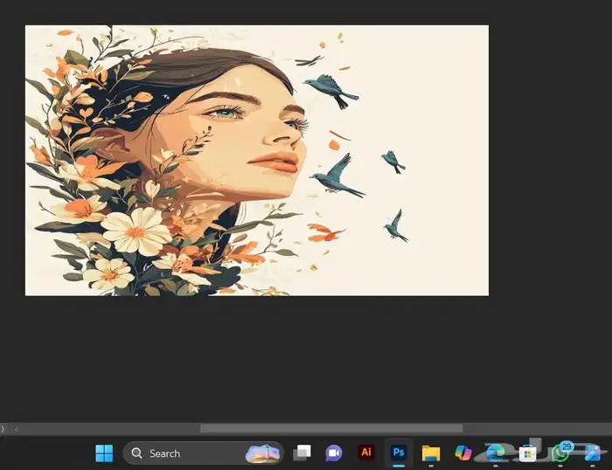612x470 pixels.
Task: Click the left scroll arrow of horizontal scrollbar
Action: [x=17, y=429]
